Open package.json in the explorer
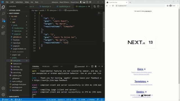This screenshot has height=101, width=180. click(x=17, y=87)
